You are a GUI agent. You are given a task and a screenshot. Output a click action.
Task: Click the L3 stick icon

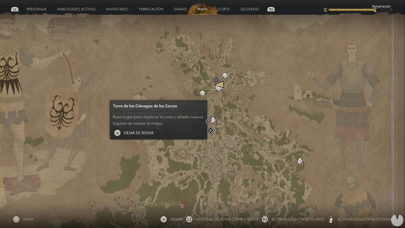coord(189,219)
